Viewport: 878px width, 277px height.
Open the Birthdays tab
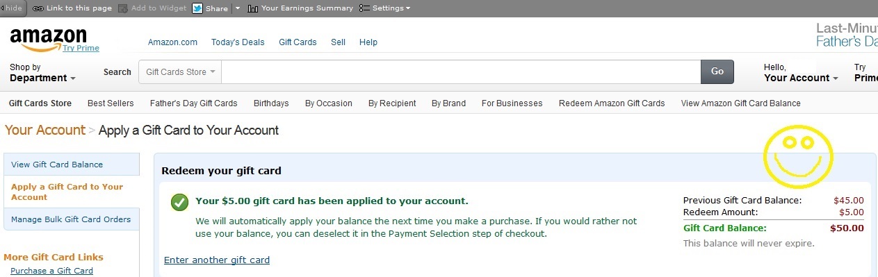(271, 103)
